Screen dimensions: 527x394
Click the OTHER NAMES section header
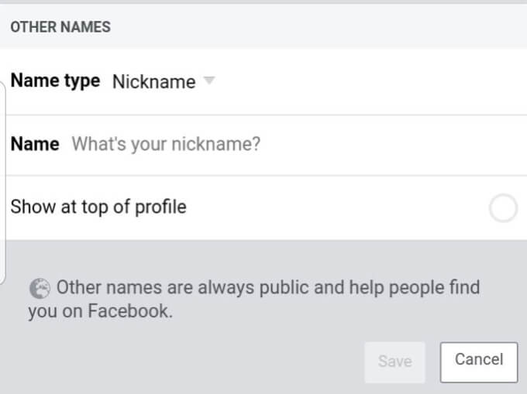[x=60, y=27]
